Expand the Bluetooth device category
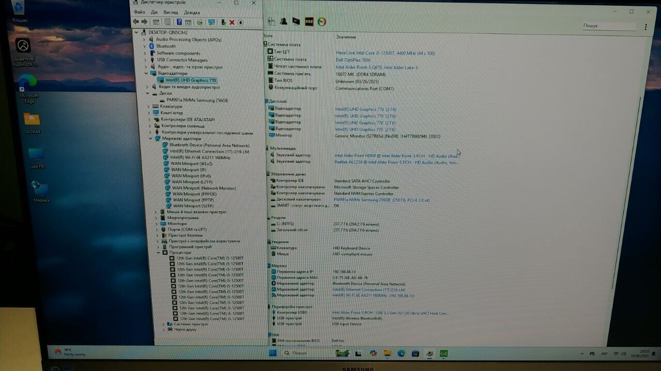661x371 pixels. (x=145, y=46)
